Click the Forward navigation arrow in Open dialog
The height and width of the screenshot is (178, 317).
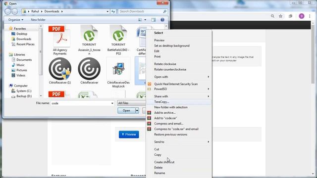[14, 11]
